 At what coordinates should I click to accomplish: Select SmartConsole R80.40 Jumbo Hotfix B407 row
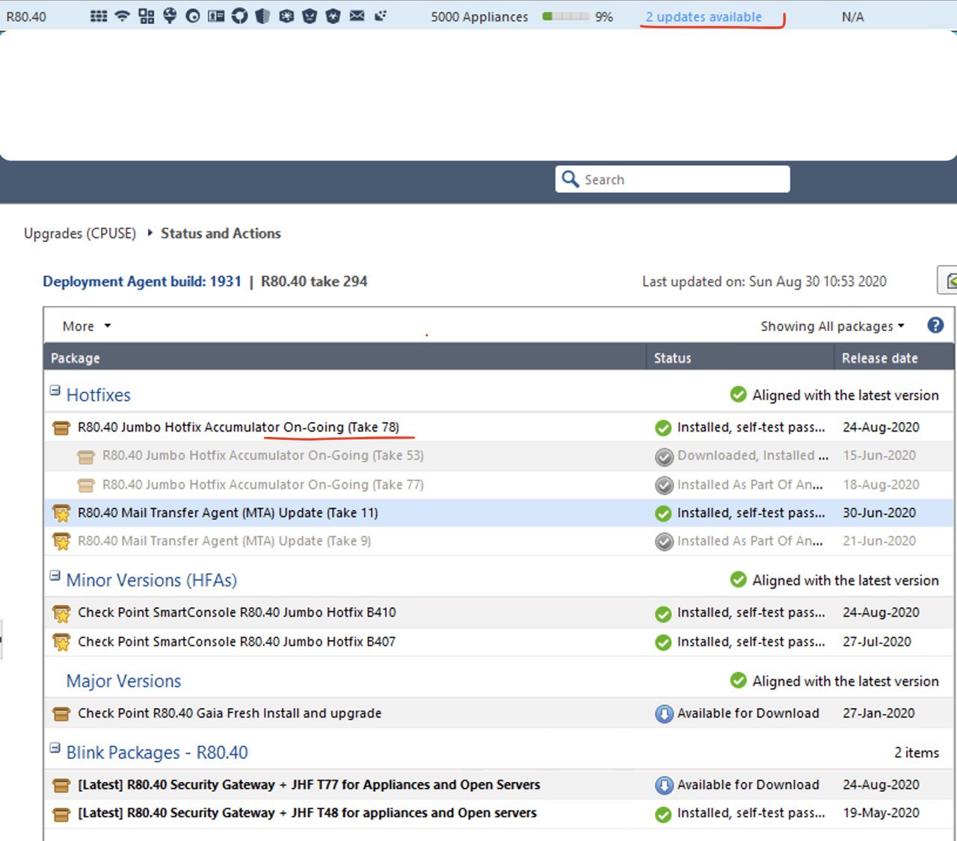coord(499,642)
